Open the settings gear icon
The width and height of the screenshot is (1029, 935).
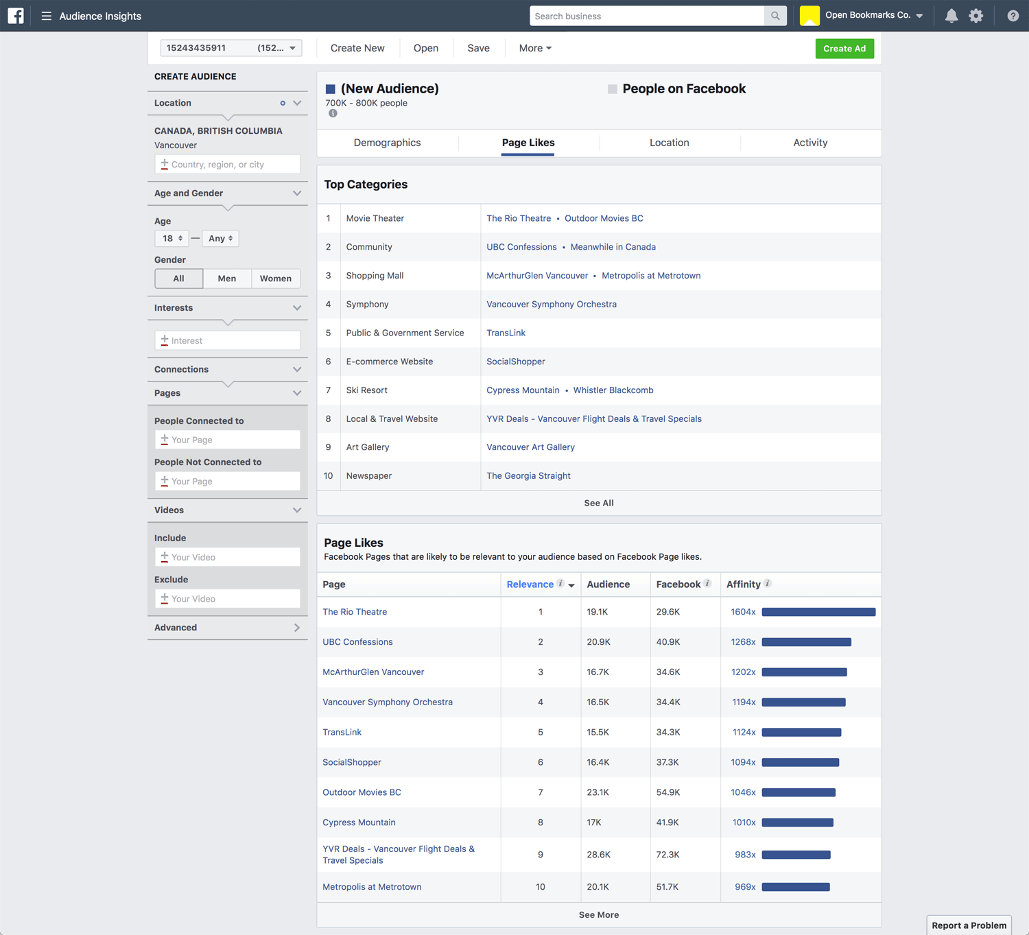(976, 16)
